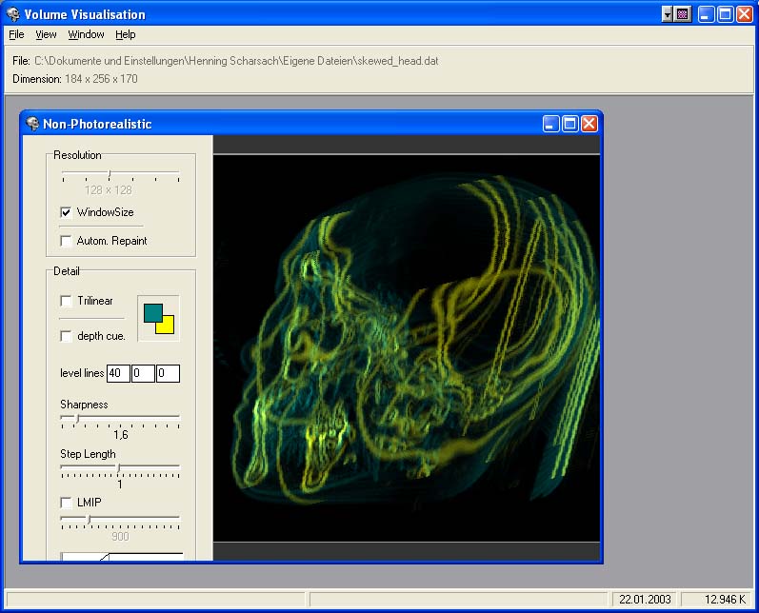Open the Window menu

click(x=86, y=34)
